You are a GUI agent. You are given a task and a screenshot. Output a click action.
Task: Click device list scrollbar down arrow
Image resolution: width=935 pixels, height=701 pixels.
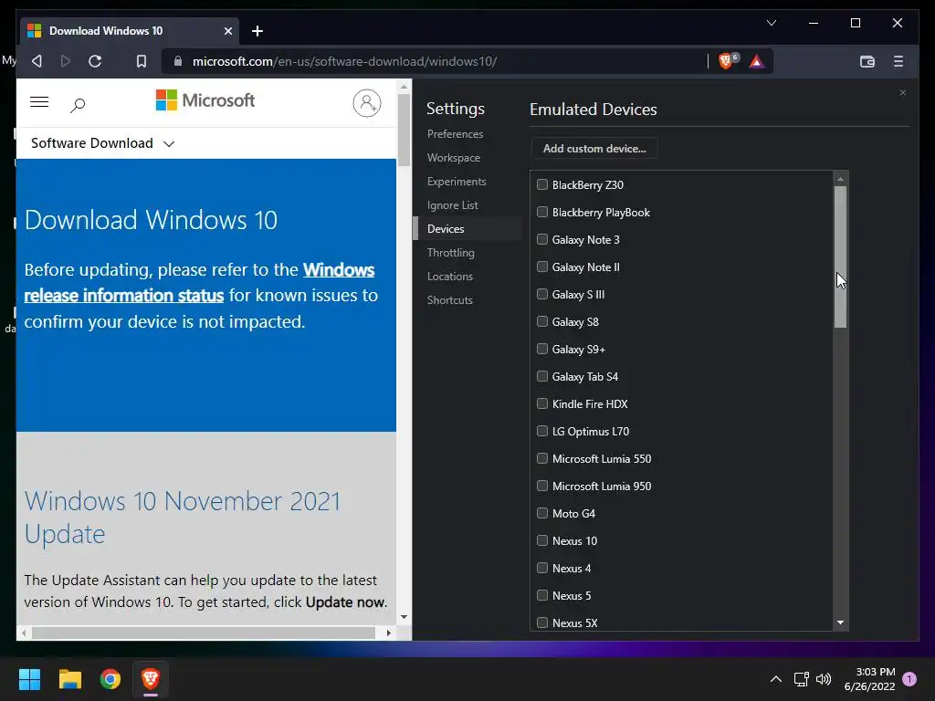[840, 623]
